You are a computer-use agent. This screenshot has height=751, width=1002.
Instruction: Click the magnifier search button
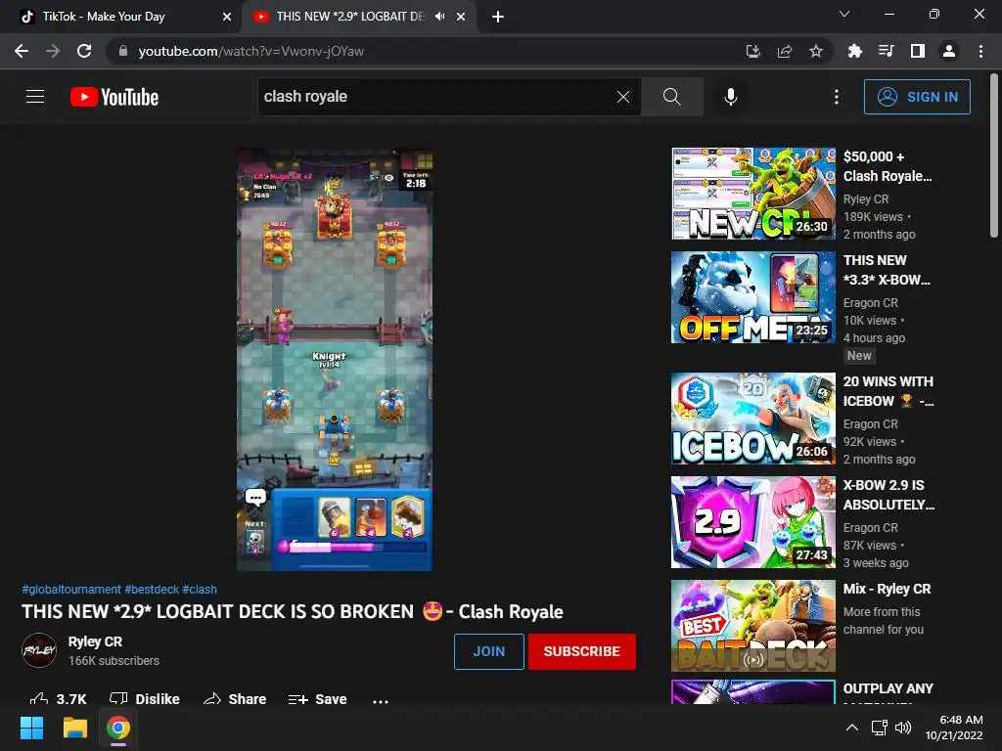click(671, 97)
